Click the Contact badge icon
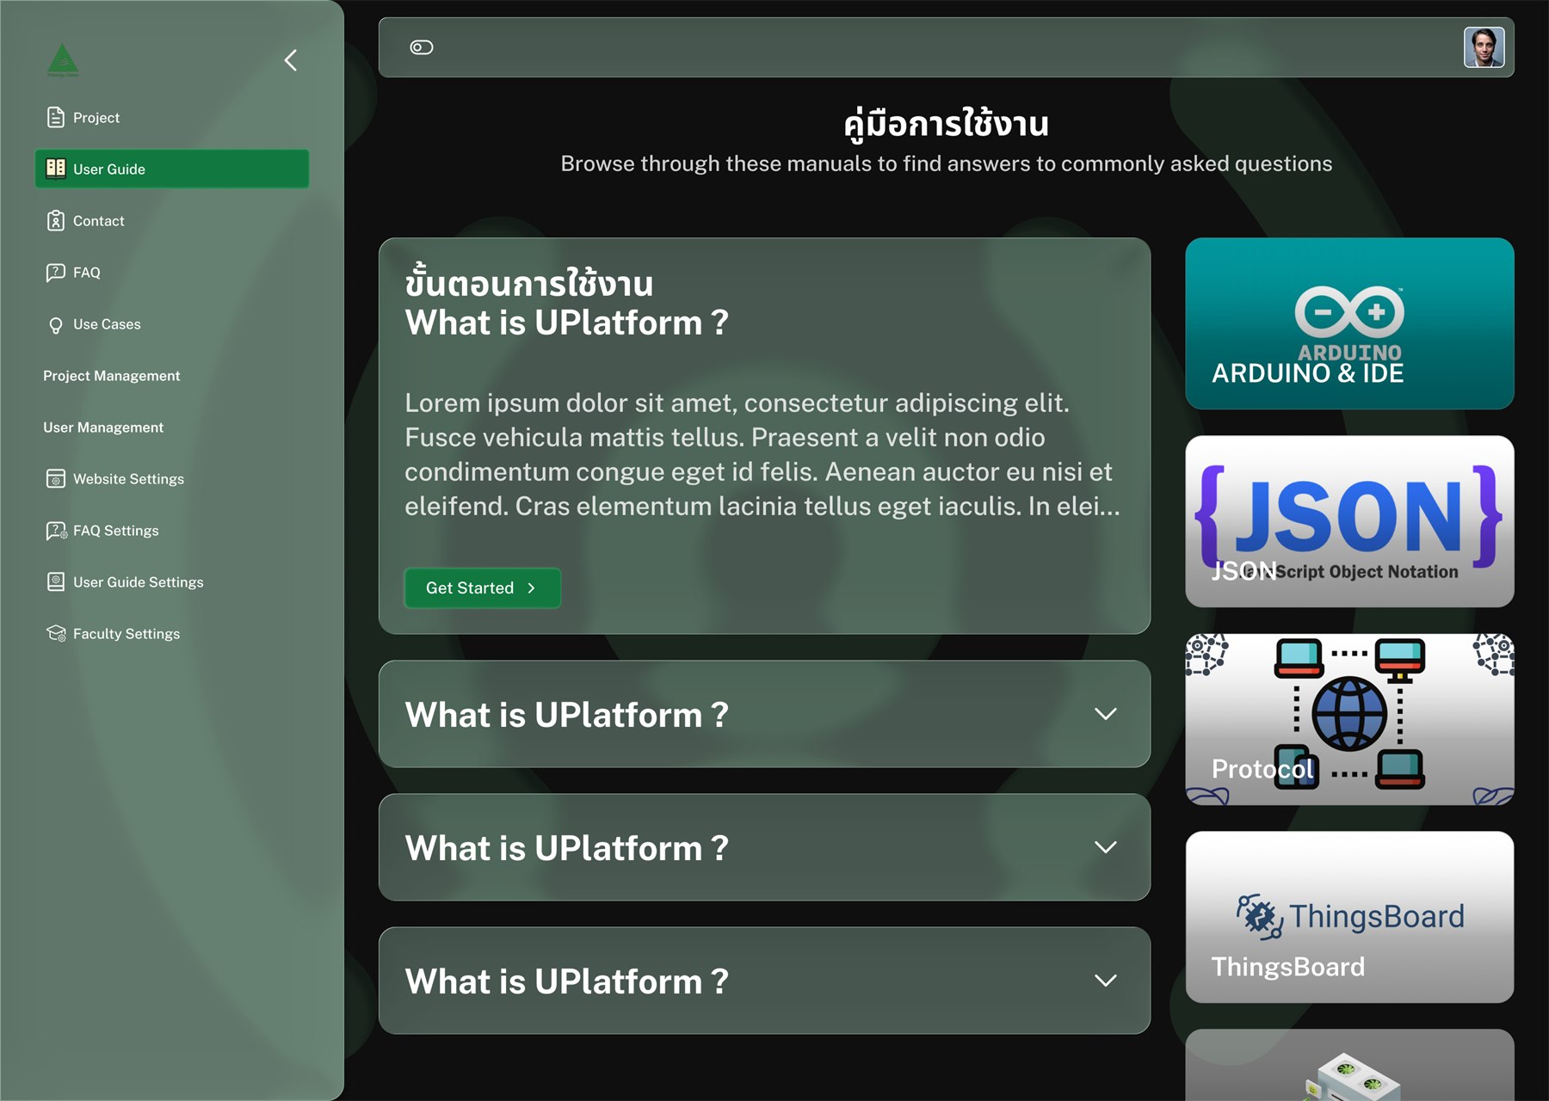Image resolution: width=1549 pixels, height=1101 pixels. [x=55, y=221]
